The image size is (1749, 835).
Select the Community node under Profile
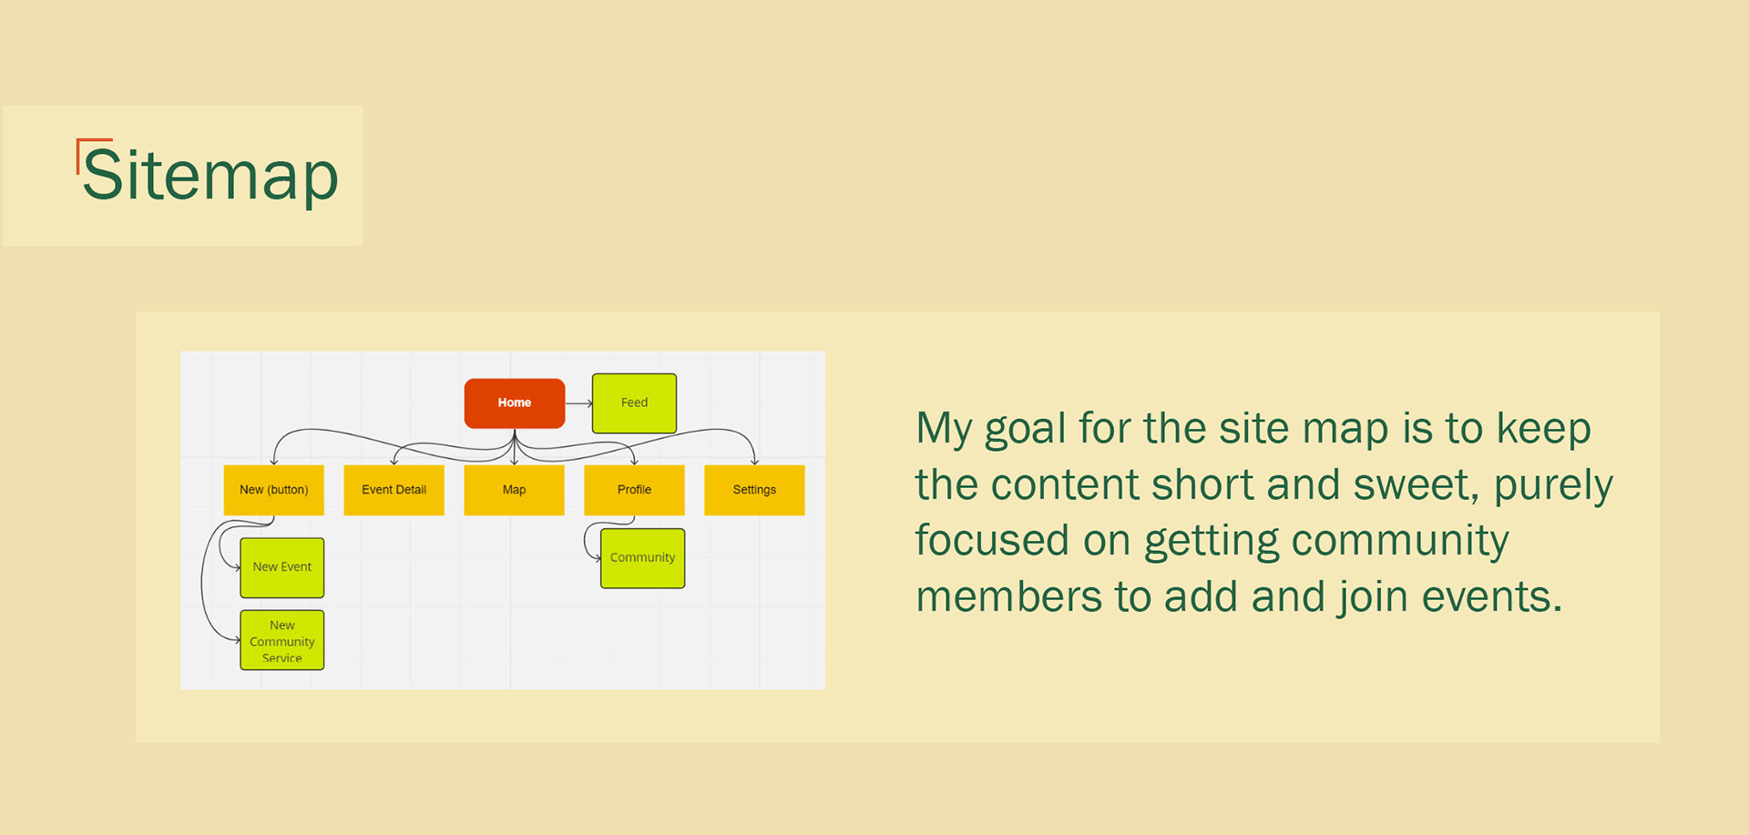click(x=642, y=558)
